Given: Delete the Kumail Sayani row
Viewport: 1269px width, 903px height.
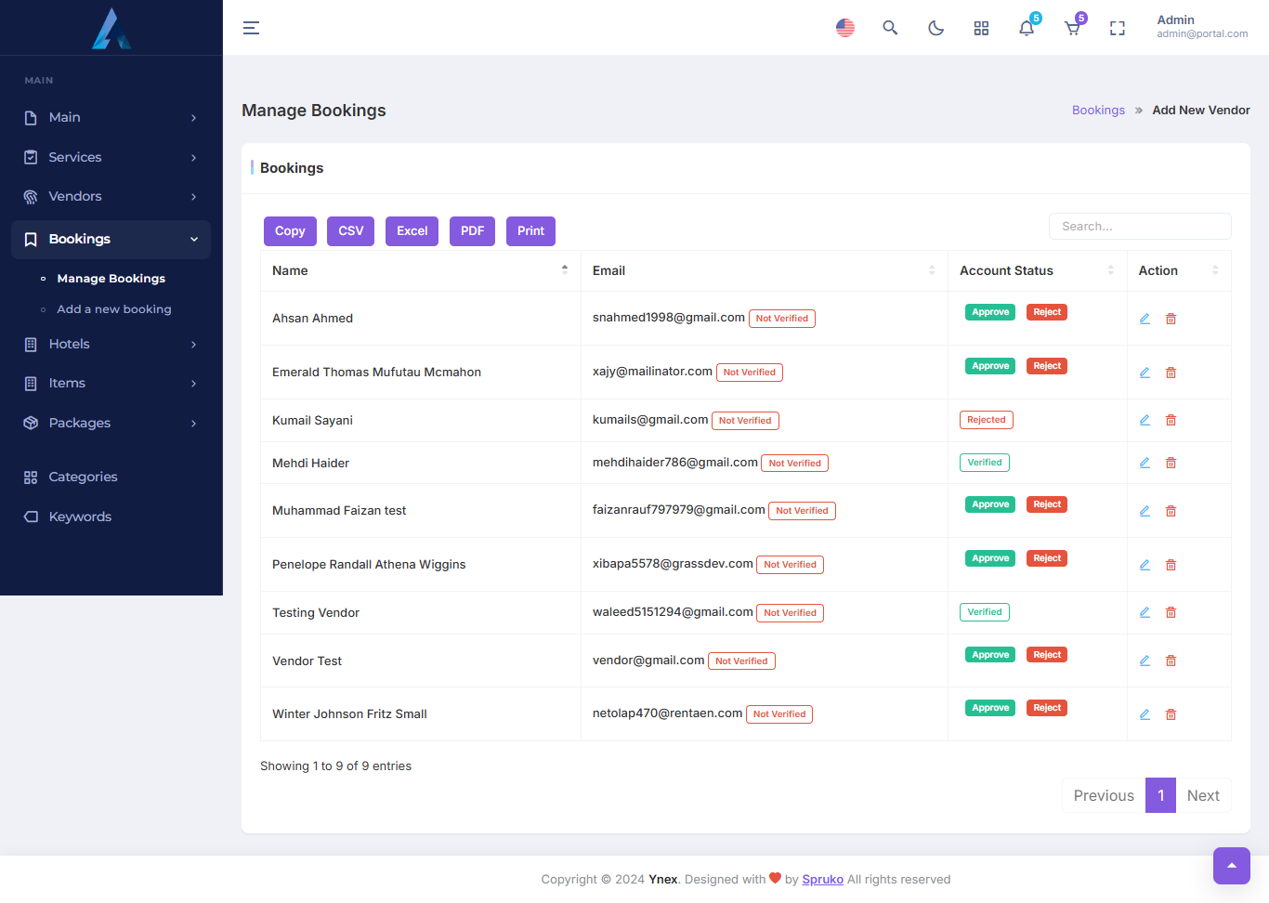Looking at the screenshot, I should (x=1171, y=420).
